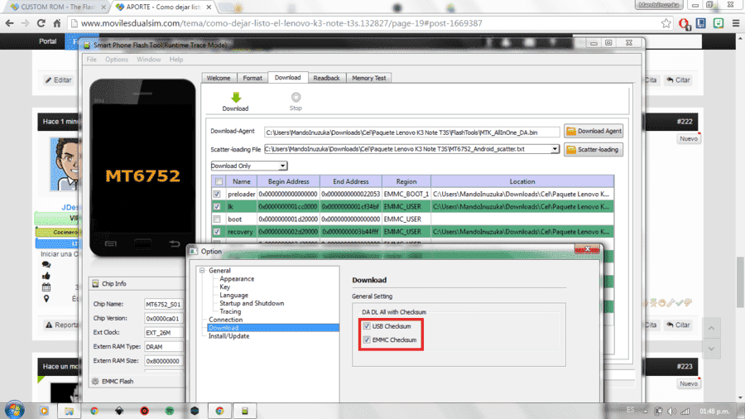The image size is (745, 419).
Task: Click the Editar button on forum page
Action: 59,79
